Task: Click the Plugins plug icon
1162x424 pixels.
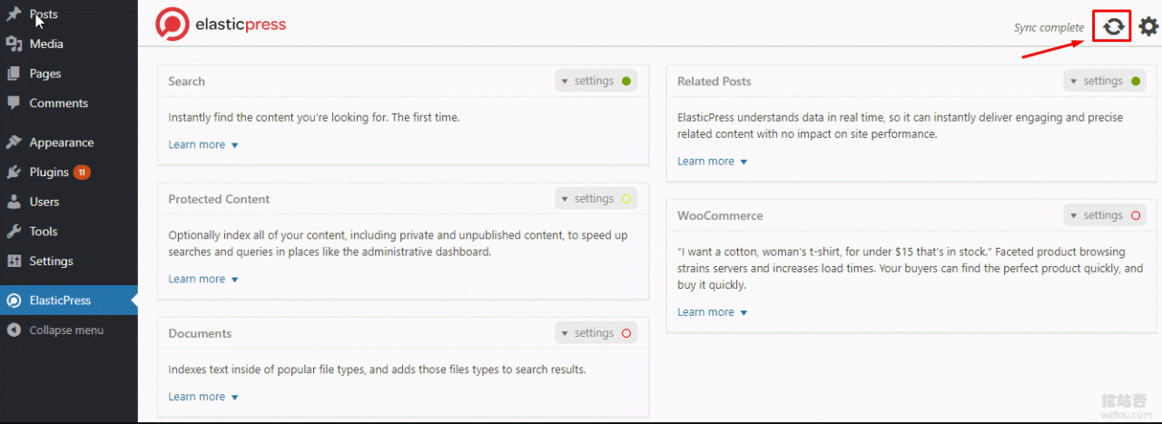Action: click(x=14, y=172)
